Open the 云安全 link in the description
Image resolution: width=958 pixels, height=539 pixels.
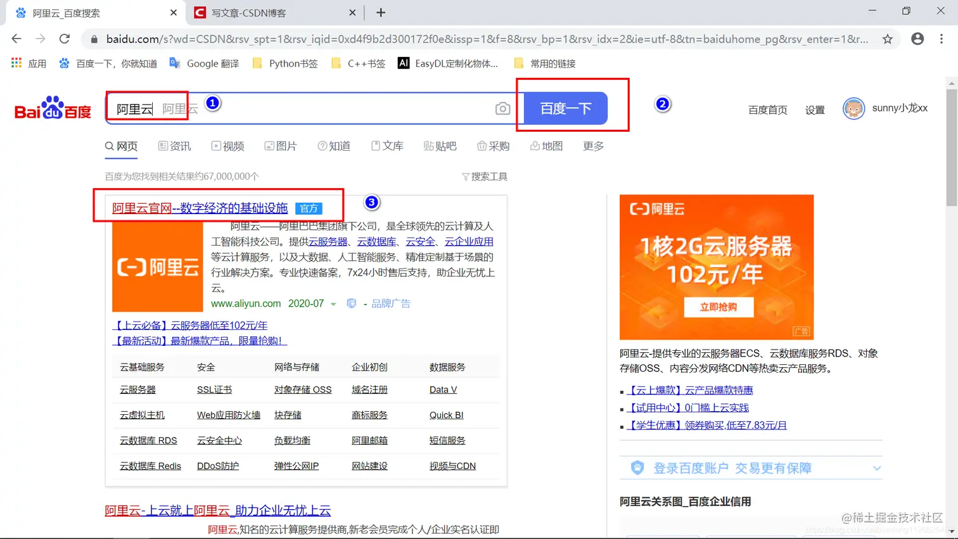pos(420,241)
